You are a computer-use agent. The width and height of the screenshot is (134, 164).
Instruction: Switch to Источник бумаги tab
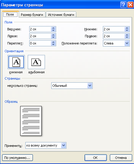[61, 15]
